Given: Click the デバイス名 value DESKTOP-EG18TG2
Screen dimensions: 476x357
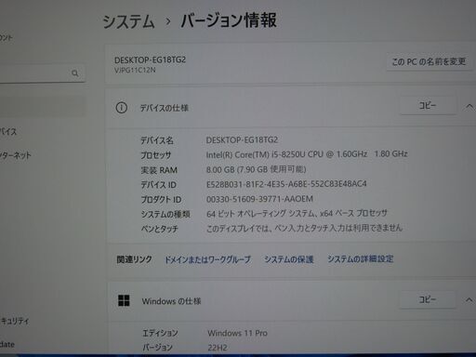Looking at the screenshot, I should (242, 140).
